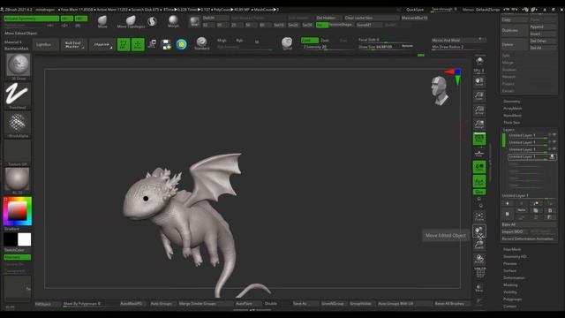Click the Append button
The image size is (565, 318).
(x=542, y=26)
